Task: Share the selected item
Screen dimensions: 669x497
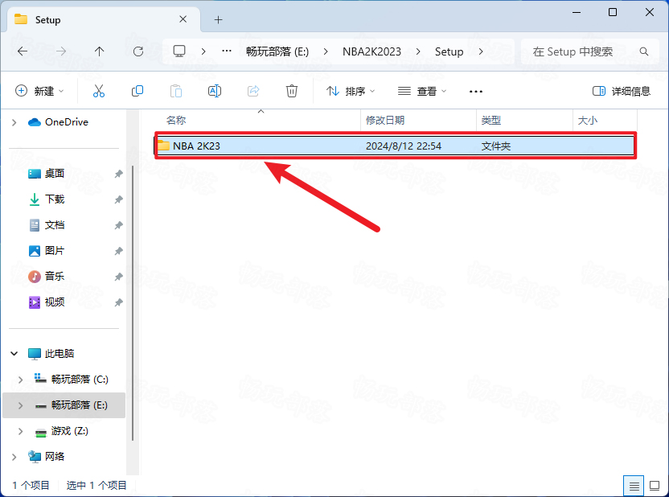Action: point(253,91)
